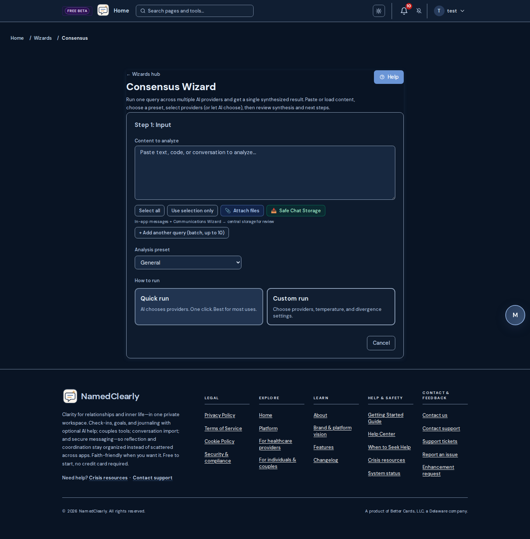Open Brand & platform vision link

click(332, 431)
